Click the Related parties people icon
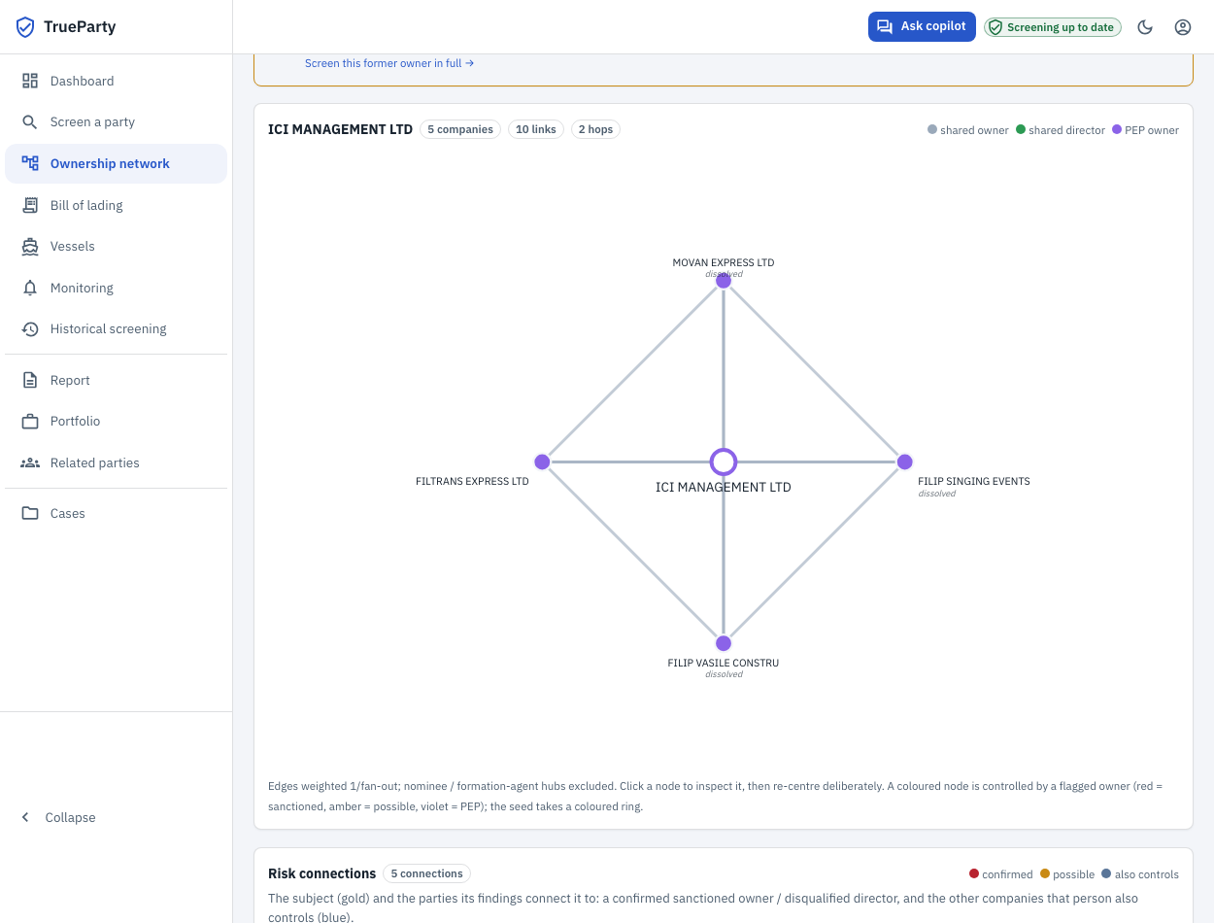Viewport: 1214px width, 923px height. [x=30, y=462]
